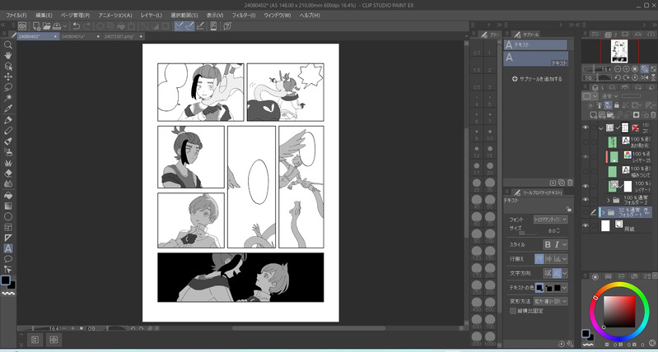Toggle visibility of top frame folder layer
Viewport: 658px width, 352px height.
pos(586,127)
